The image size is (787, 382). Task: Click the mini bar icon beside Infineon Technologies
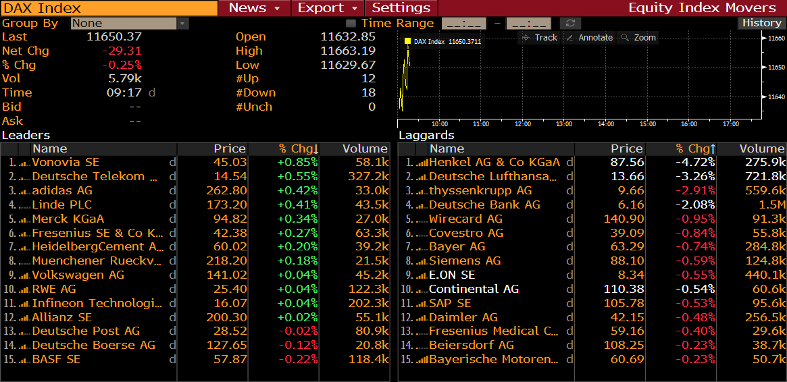(x=24, y=303)
